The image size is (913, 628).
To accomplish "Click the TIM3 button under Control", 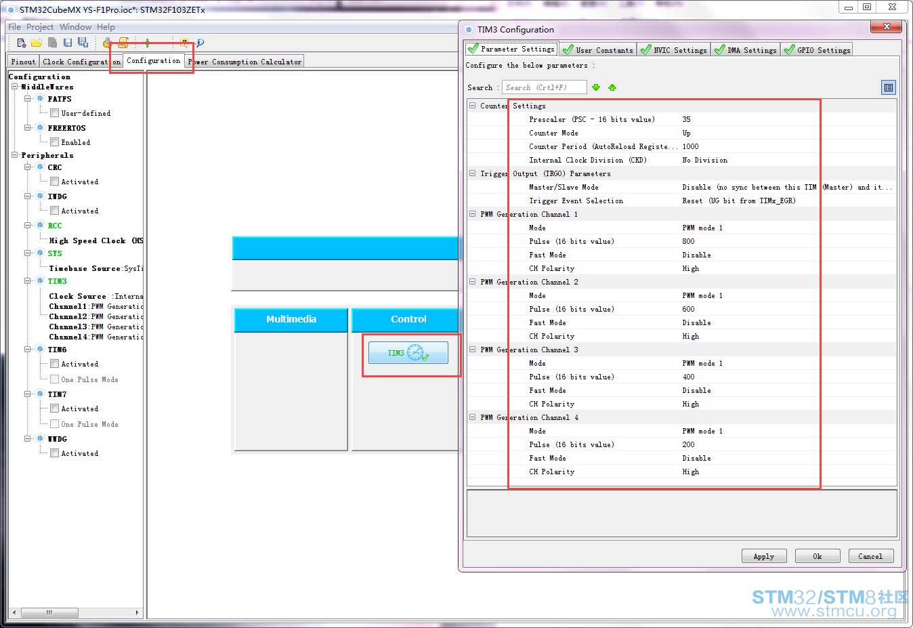I will [408, 353].
